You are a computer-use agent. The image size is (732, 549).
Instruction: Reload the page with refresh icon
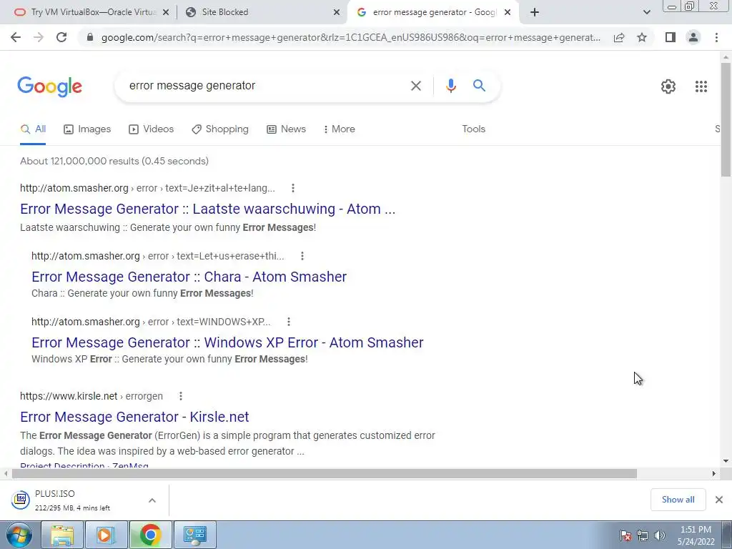coord(61,37)
